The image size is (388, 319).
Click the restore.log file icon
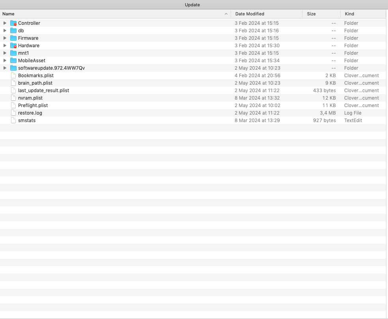tap(13, 113)
